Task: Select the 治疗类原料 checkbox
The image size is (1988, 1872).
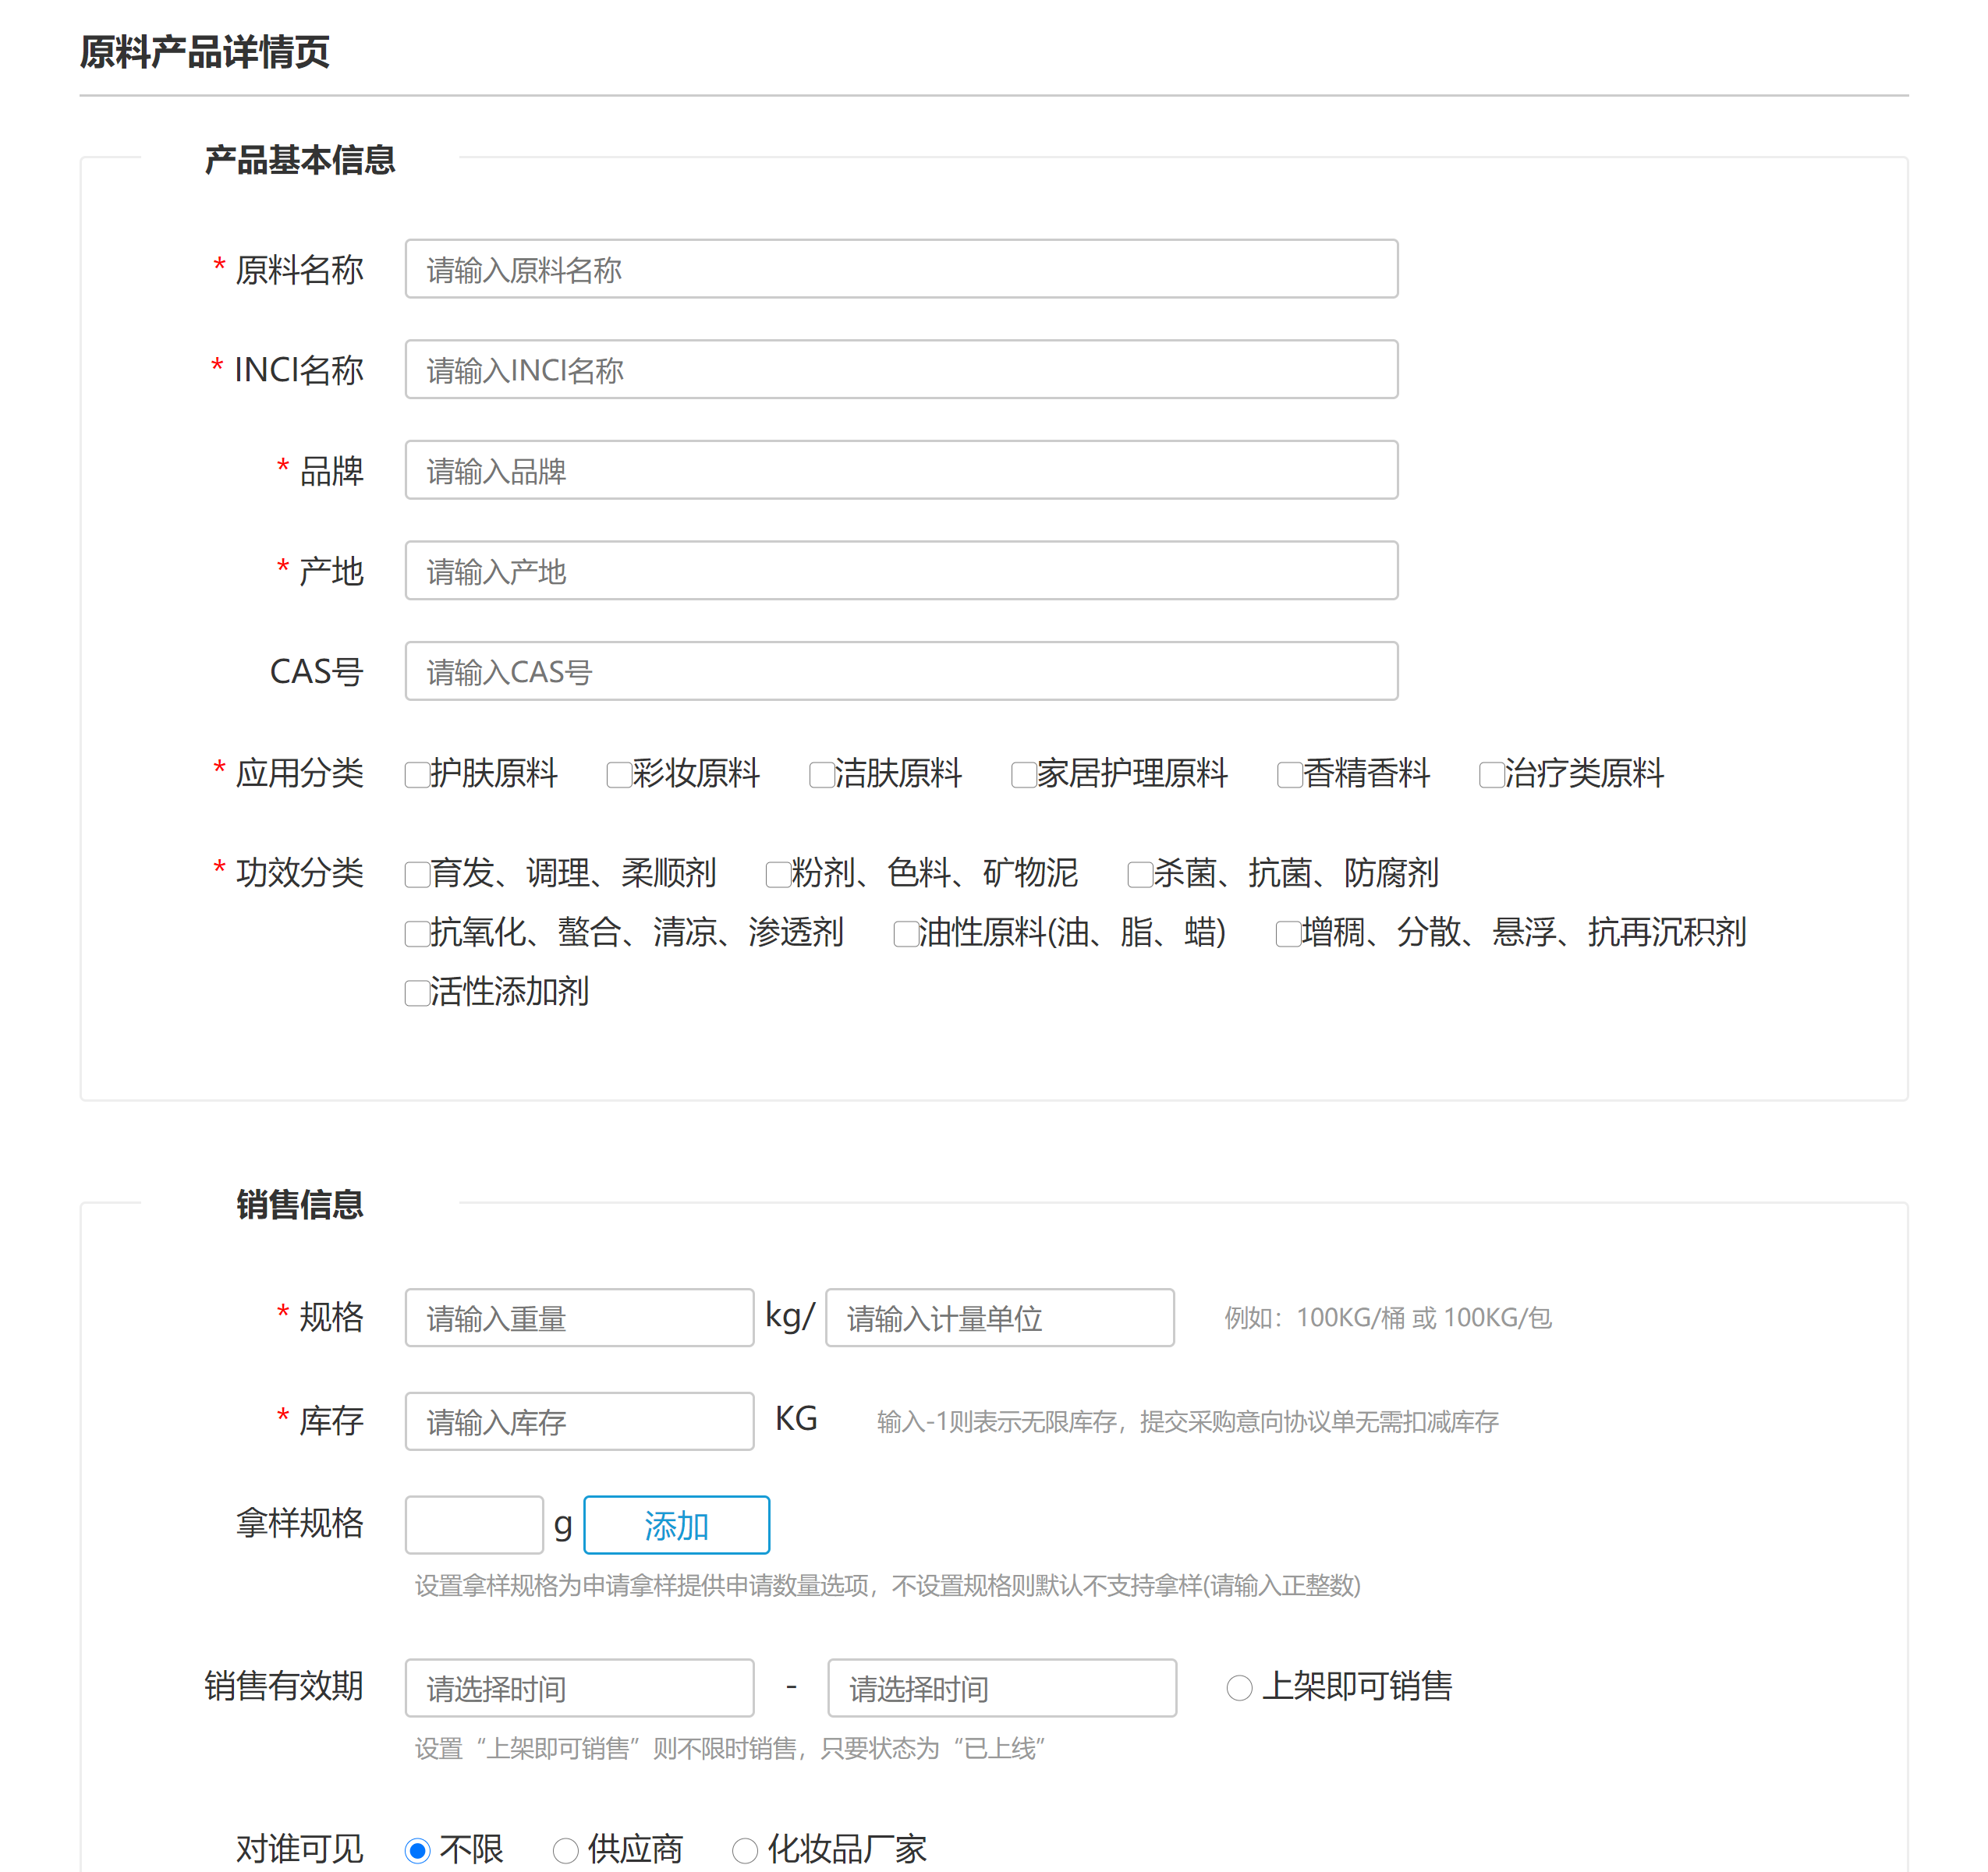Action: click(1492, 774)
